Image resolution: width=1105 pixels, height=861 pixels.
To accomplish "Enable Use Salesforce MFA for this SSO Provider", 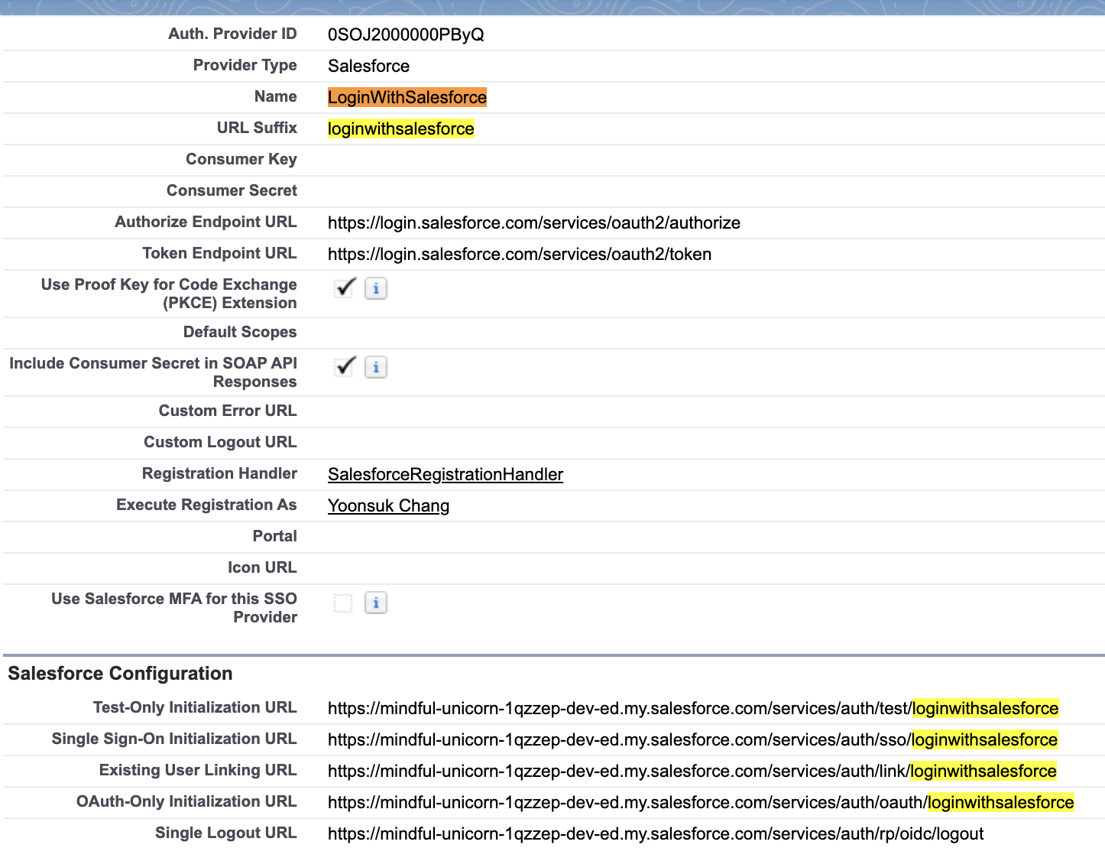I will click(x=342, y=603).
